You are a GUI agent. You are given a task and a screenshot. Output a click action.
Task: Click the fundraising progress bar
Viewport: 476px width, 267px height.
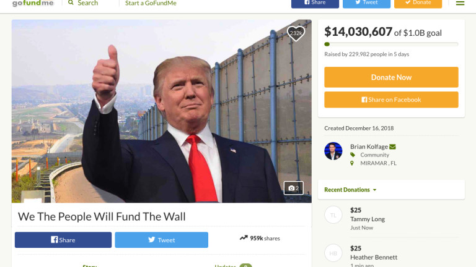click(x=391, y=44)
